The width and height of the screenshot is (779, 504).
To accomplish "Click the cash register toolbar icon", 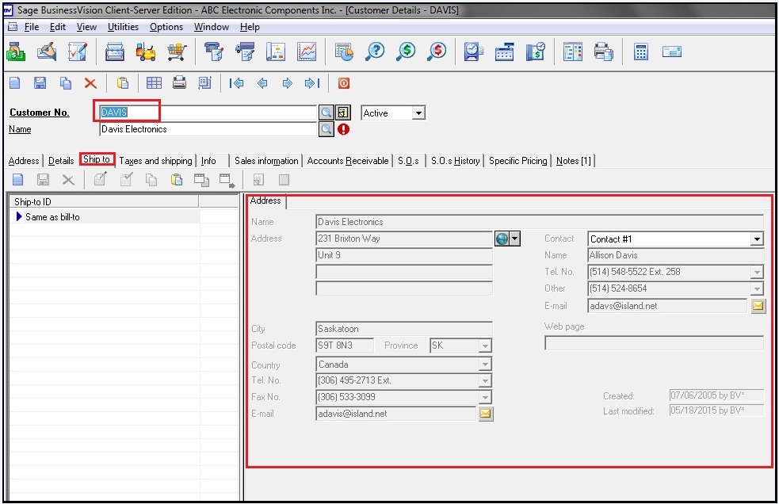I will click(504, 52).
